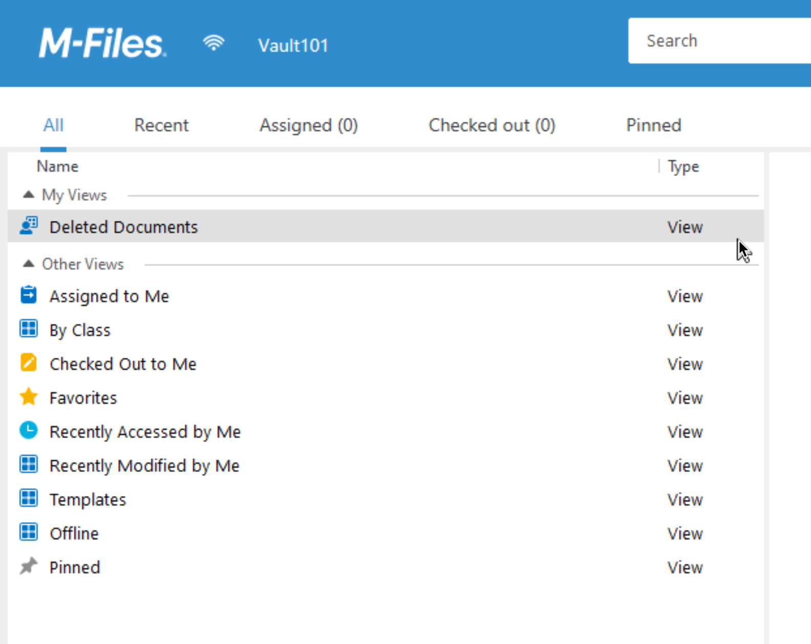Click the Type cell of Favorites row
This screenshot has height=644, width=811.
(685, 398)
